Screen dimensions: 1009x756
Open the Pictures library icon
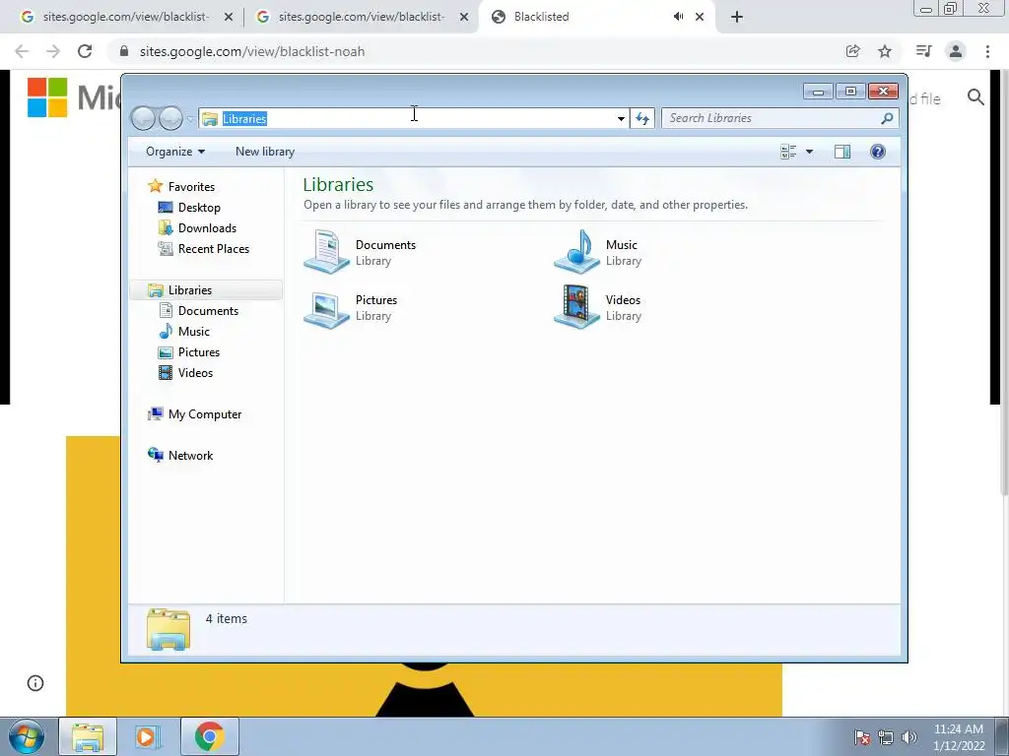tap(327, 308)
